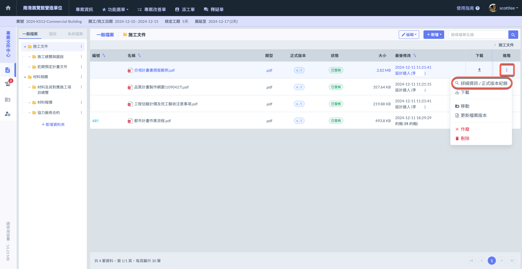Click the sidebar icon with red badge 2

[8, 84]
